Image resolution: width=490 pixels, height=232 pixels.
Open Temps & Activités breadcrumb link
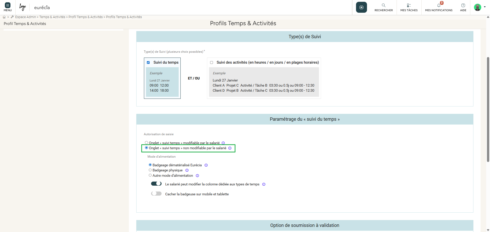52,17
